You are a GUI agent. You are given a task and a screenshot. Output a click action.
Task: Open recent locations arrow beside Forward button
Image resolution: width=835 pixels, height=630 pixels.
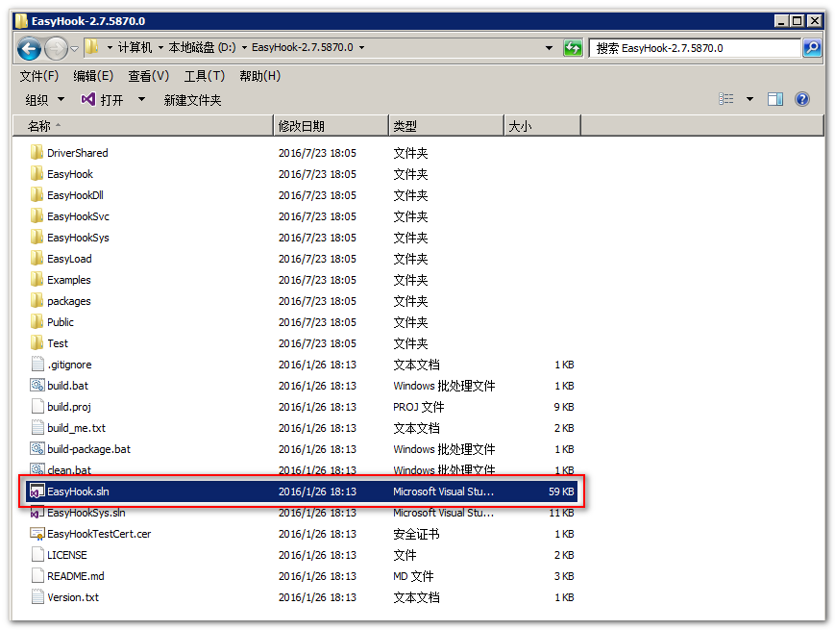point(75,48)
